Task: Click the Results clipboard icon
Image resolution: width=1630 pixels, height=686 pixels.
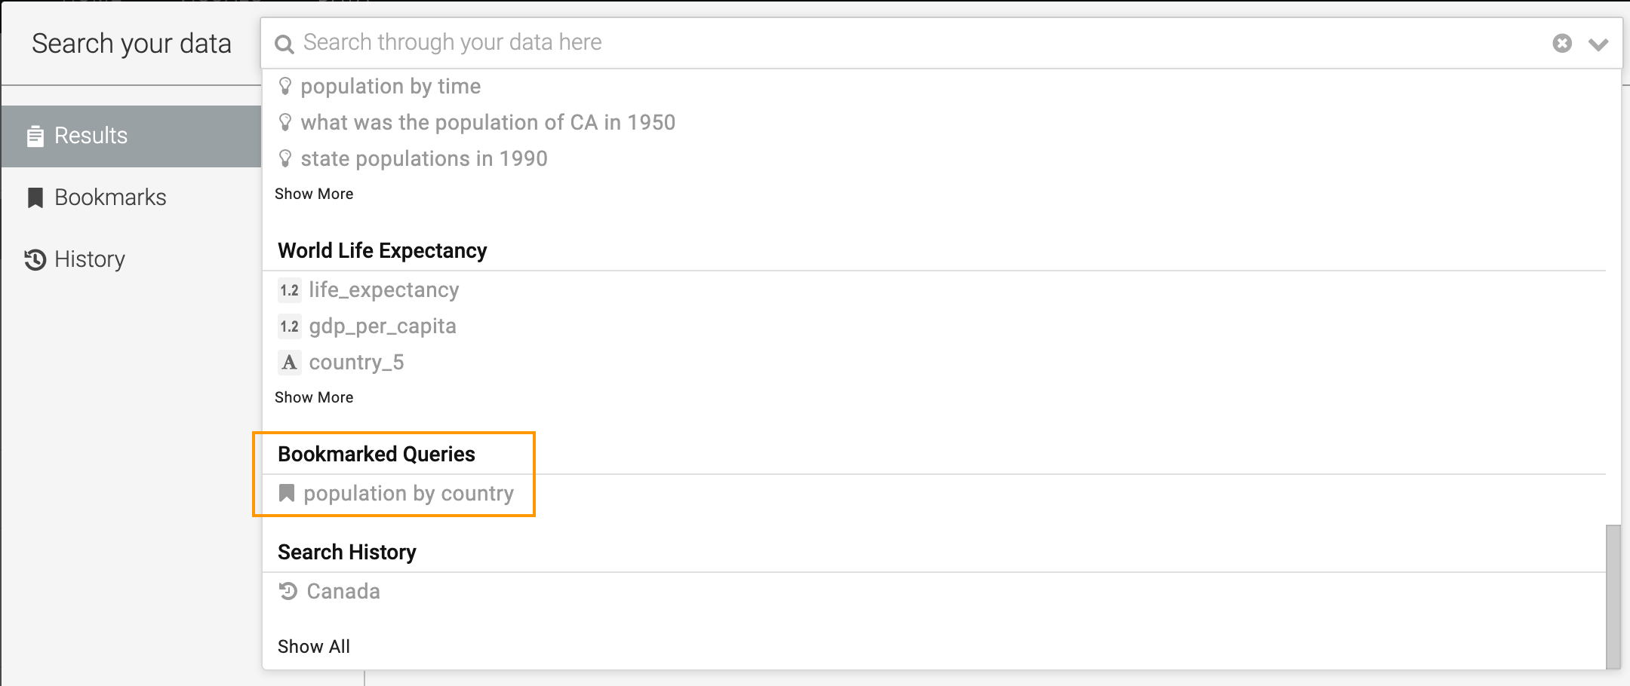Action: [35, 136]
